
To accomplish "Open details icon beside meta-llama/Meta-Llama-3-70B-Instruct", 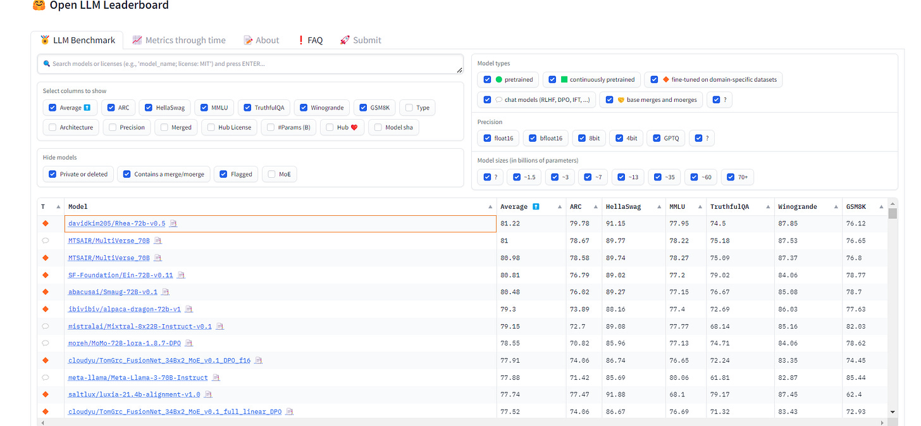I will (x=216, y=377).
